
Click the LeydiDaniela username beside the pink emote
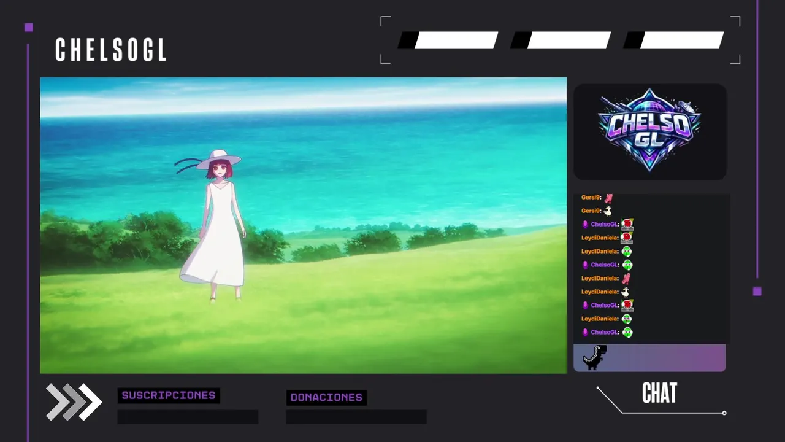pos(600,279)
